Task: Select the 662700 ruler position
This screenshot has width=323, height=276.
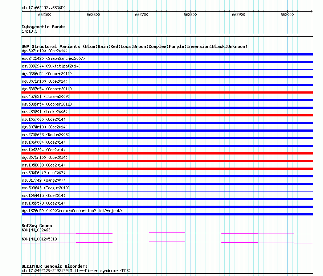Action: pyautogui.click(x=142, y=15)
